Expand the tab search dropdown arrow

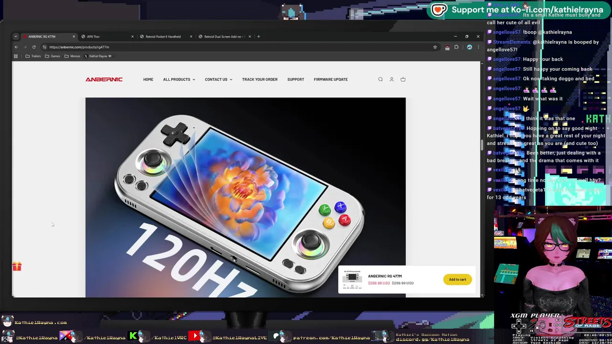tap(15, 36)
